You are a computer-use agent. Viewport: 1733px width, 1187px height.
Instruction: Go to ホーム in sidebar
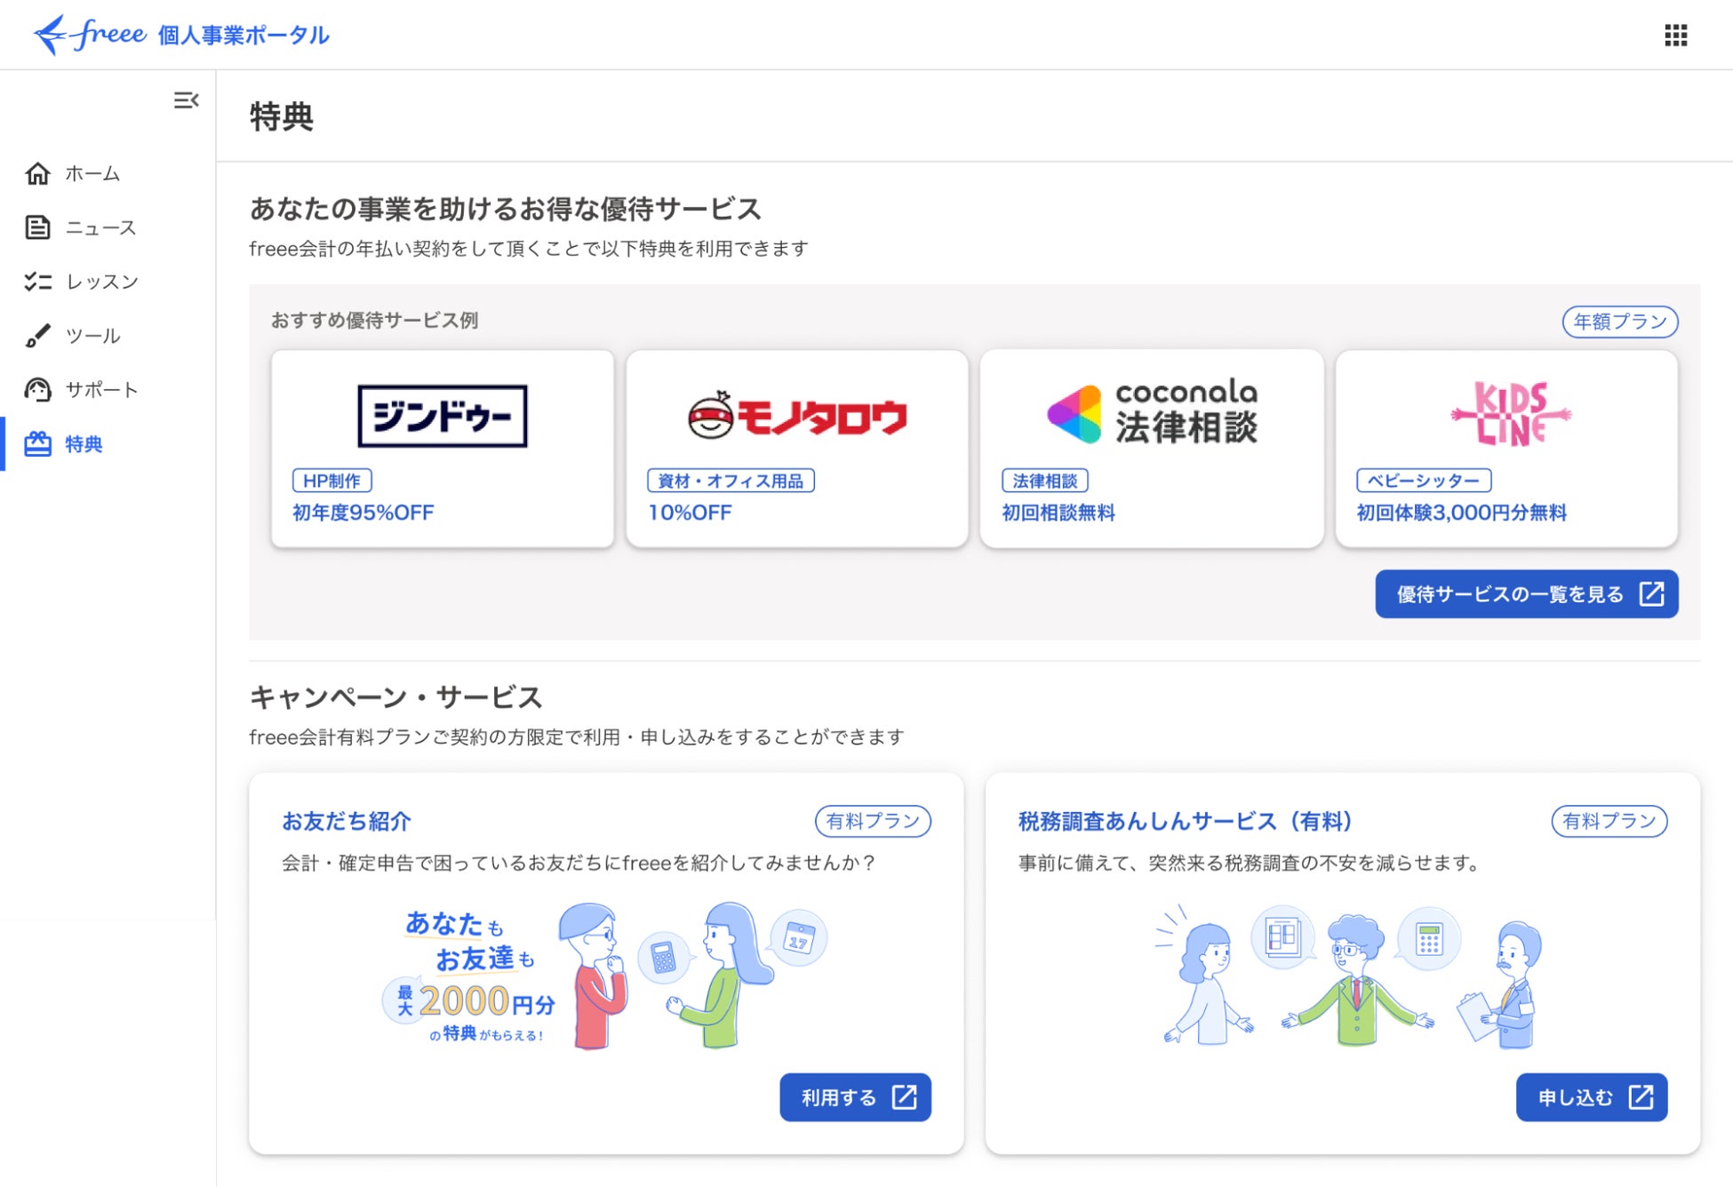[92, 173]
